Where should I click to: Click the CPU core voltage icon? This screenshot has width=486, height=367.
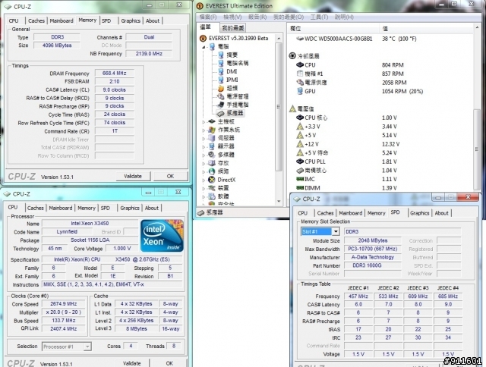click(x=300, y=118)
